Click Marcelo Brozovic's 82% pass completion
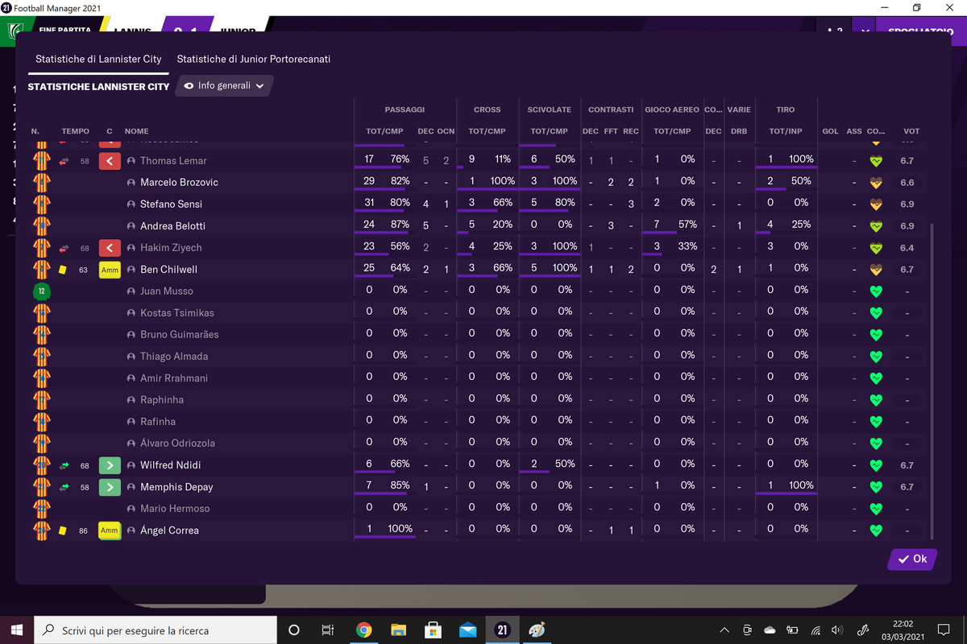967x644 pixels. tap(400, 181)
